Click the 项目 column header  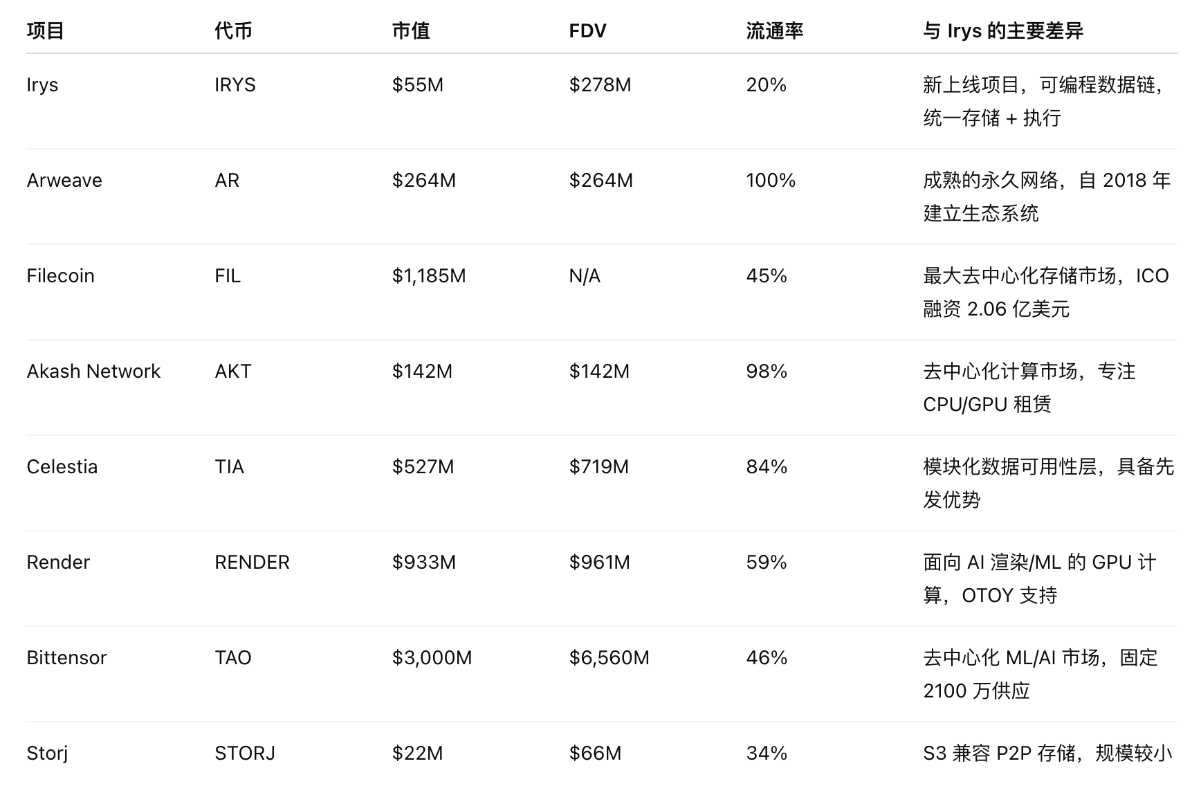click(46, 31)
